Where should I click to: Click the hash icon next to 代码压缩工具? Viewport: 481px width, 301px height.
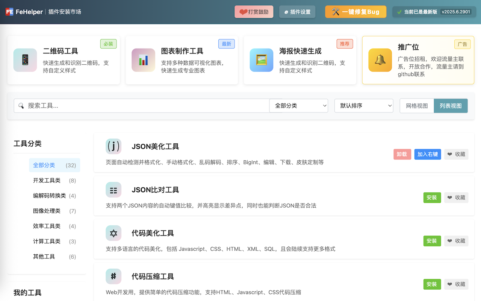pyautogui.click(x=113, y=276)
